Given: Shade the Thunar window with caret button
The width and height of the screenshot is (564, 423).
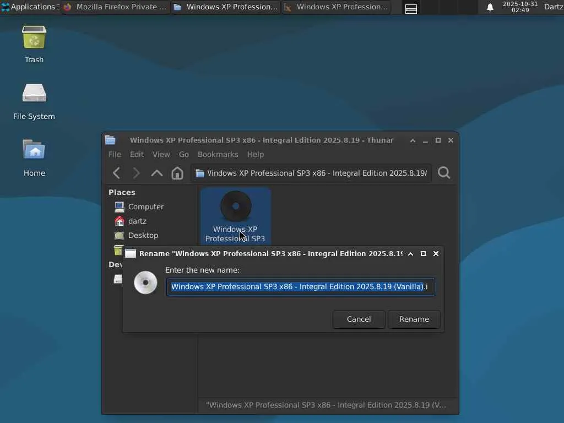Looking at the screenshot, I should [x=413, y=140].
